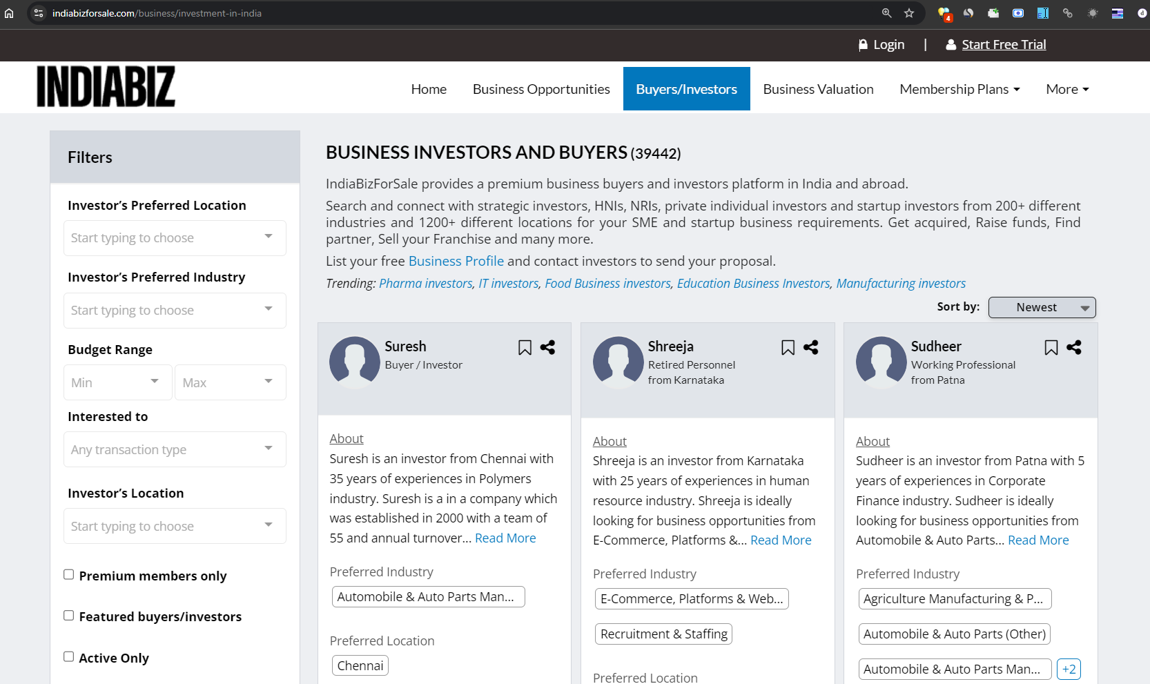Bookmark Suresh's investor profile
This screenshot has width=1150, height=684.
pos(525,347)
